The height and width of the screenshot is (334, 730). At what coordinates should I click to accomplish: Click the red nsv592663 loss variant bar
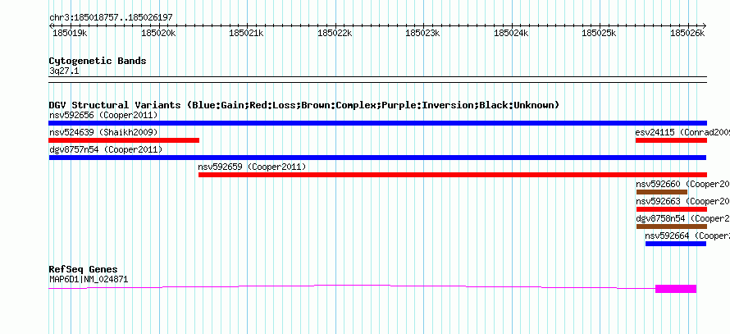click(x=671, y=209)
